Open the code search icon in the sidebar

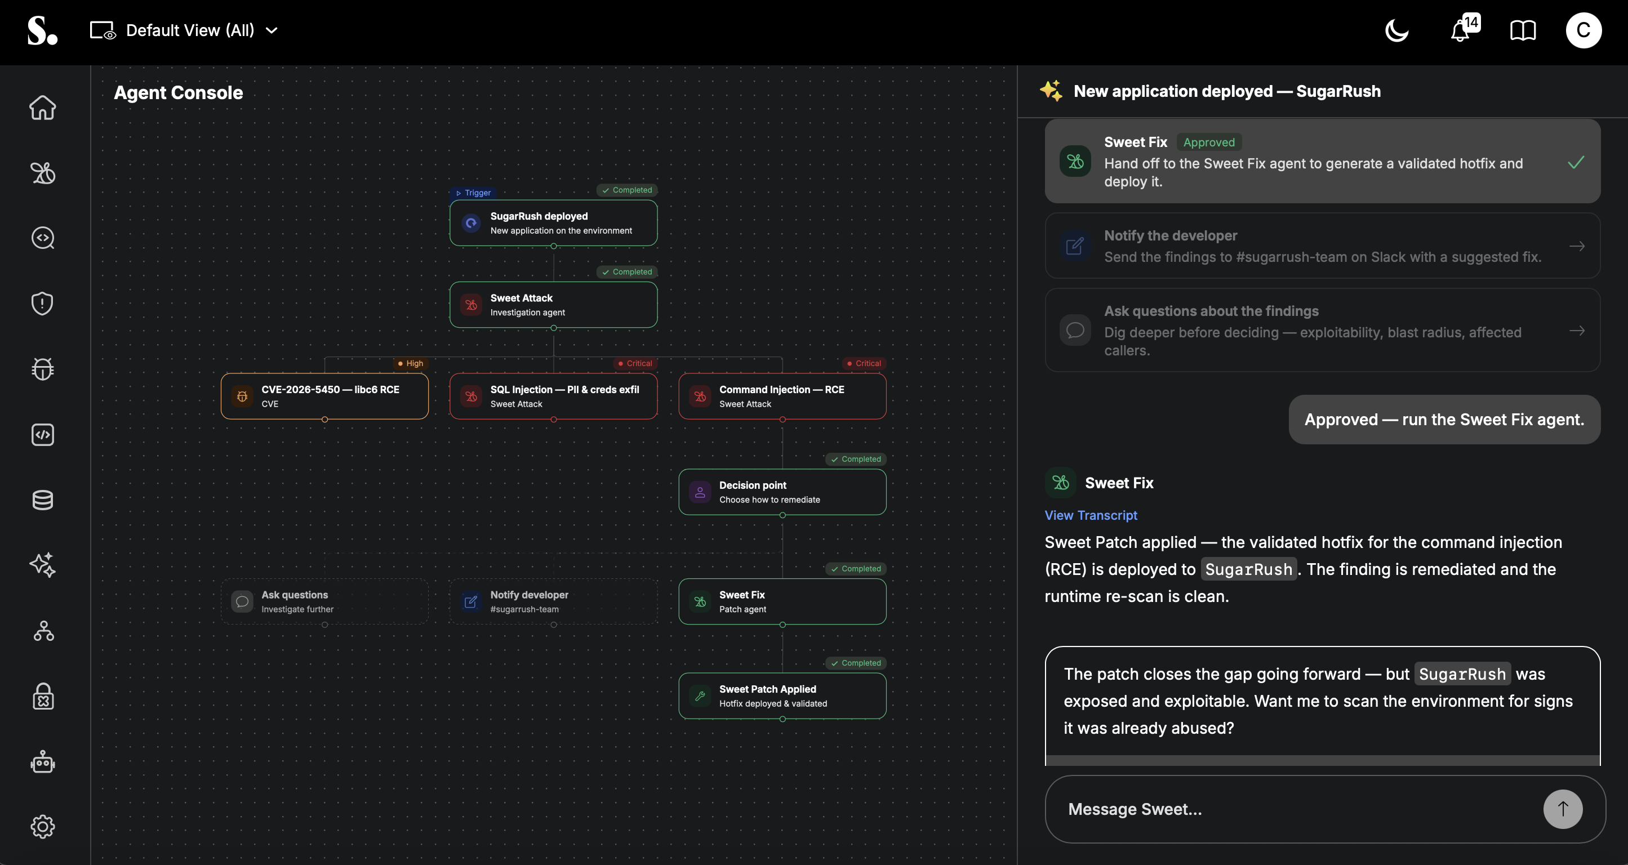point(43,238)
